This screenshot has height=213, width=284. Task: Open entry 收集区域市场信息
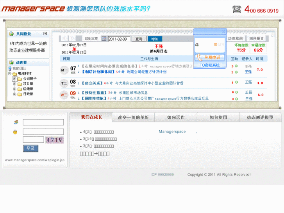coord(133,93)
